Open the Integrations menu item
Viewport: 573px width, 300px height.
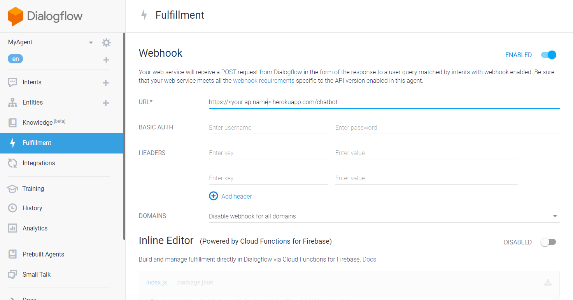[x=39, y=163]
